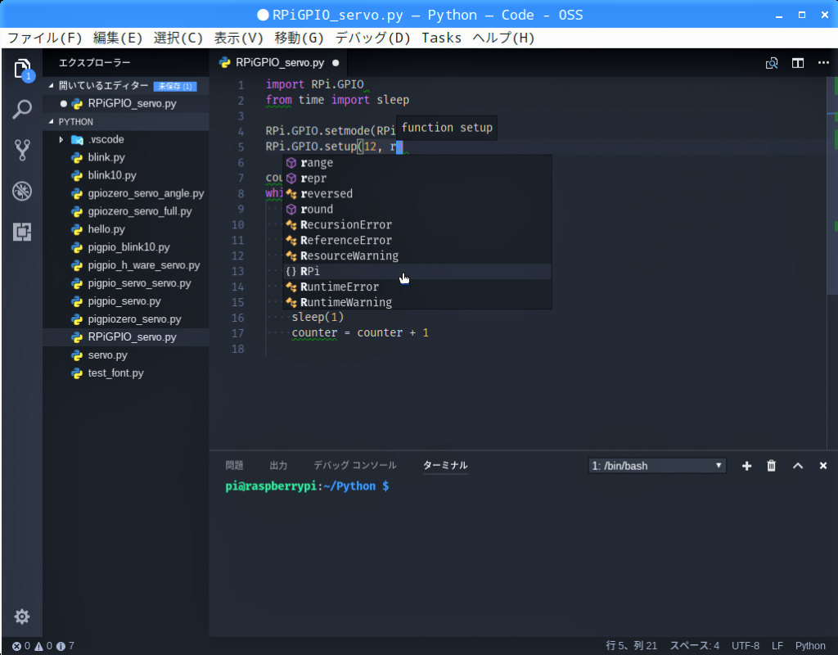Open the 編集(E) menu
Image resolution: width=838 pixels, height=655 pixels.
tap(118, 38)
